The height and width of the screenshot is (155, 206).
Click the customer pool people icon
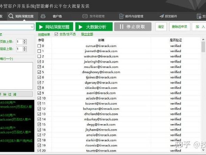[43, 16]
